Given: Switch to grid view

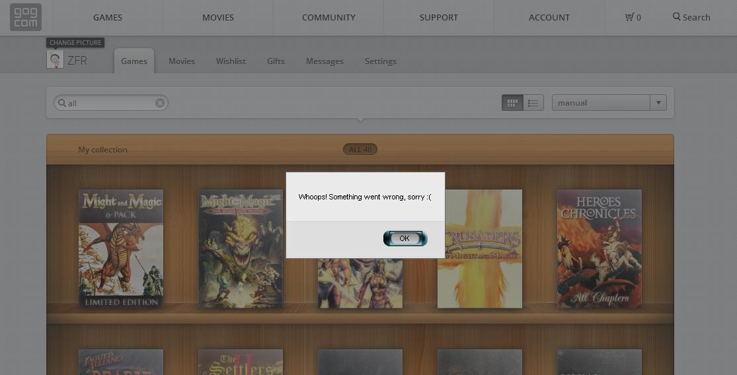Looking at the screenshot, I should click(x=512, y=103).
